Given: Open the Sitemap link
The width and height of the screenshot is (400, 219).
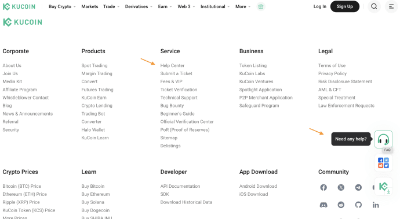Looking at the screenshot, I should coord(169,138).
